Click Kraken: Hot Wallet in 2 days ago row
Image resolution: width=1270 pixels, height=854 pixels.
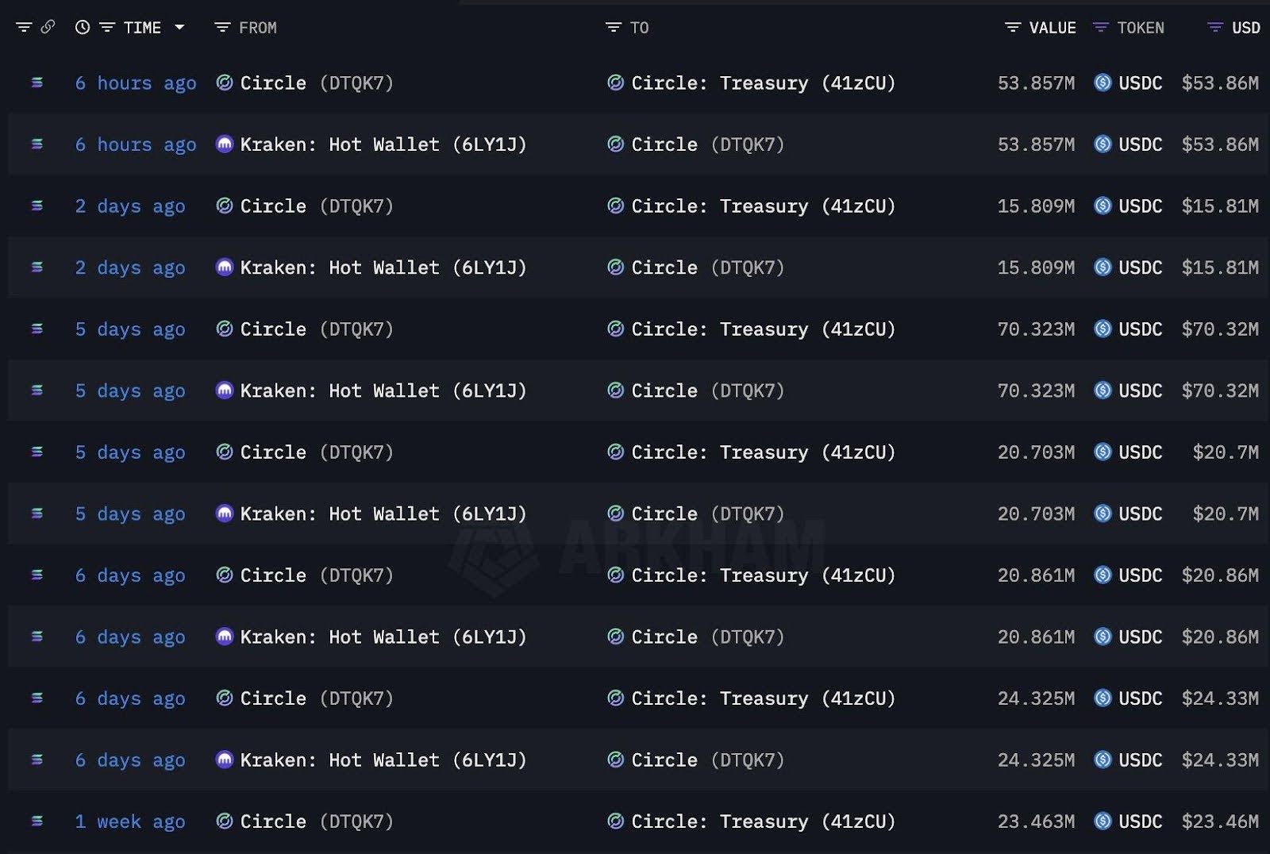(383, 267)
